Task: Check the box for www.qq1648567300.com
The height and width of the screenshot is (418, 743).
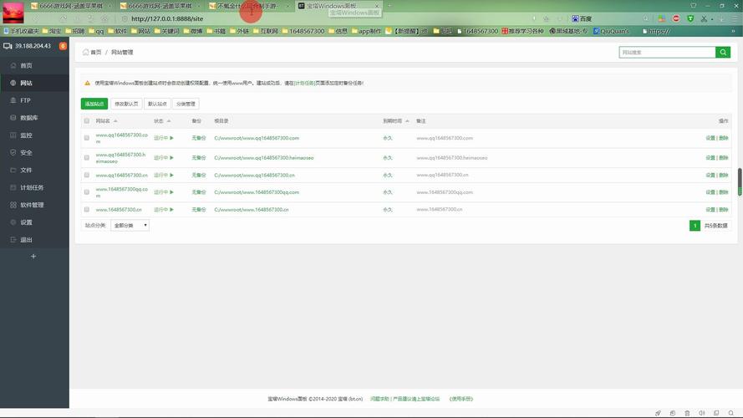Action: [87, 138]
